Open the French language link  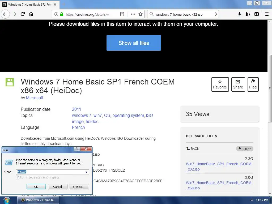[78, 127]
